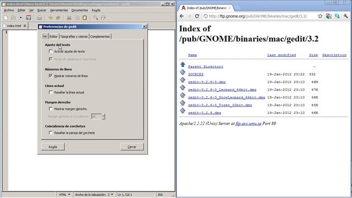Toggle No dividir palabras en dos líneas
This screenshot has height=198, width=352.
click(x=51, y=59)
